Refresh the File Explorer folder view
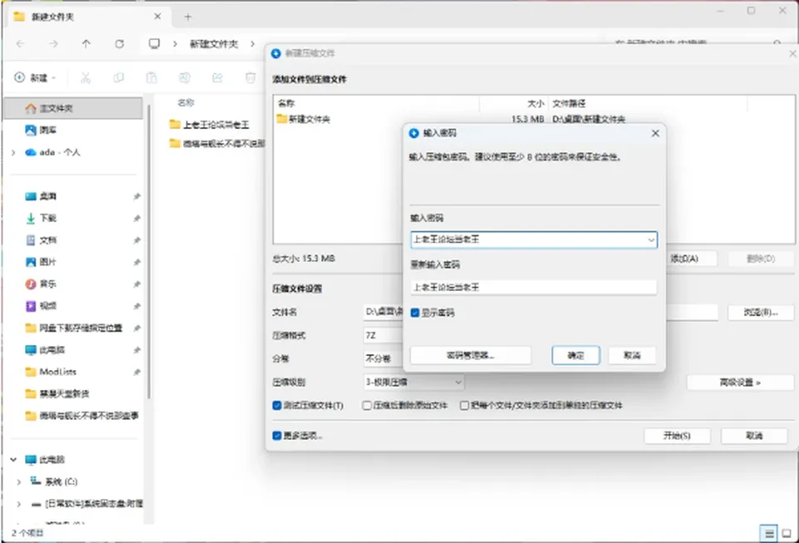799x543 pixels. [x=119, y=44]
